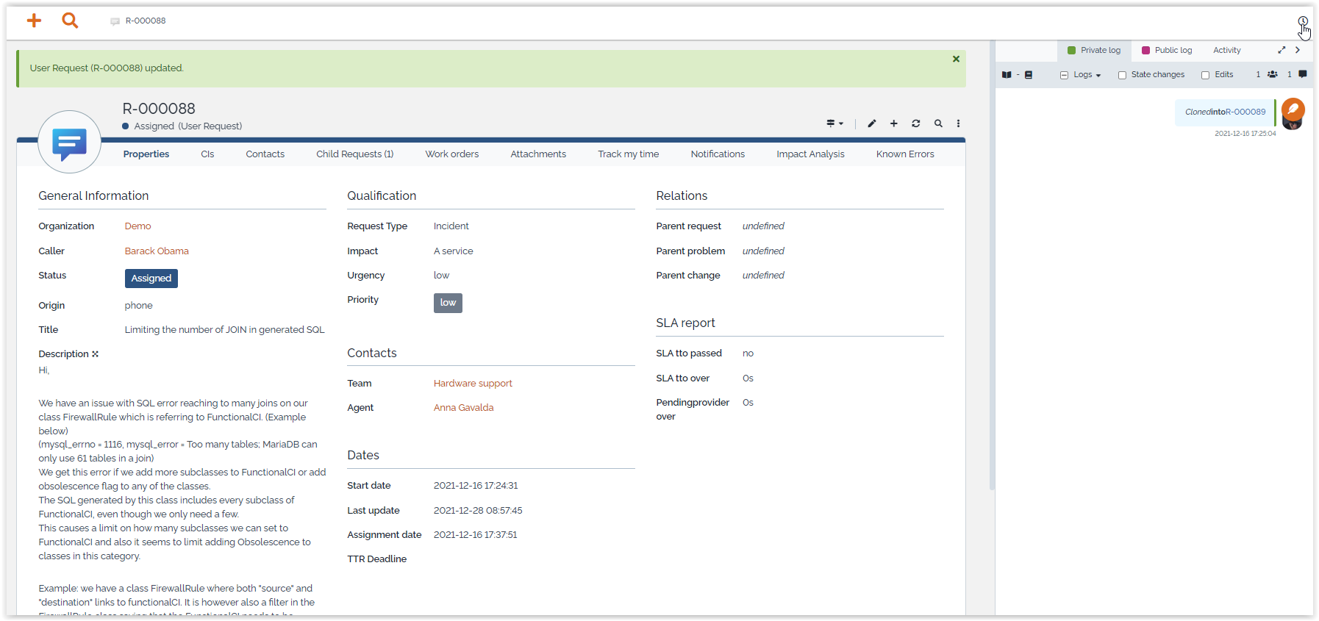Toggle the Logs checkbox
Image resolution: width=1319 pixels, height=621 pixels.
click(x=1064, y=75)
